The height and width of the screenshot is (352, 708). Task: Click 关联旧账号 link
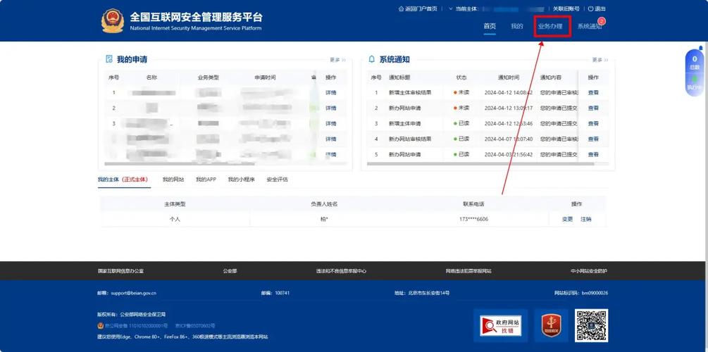566,8
